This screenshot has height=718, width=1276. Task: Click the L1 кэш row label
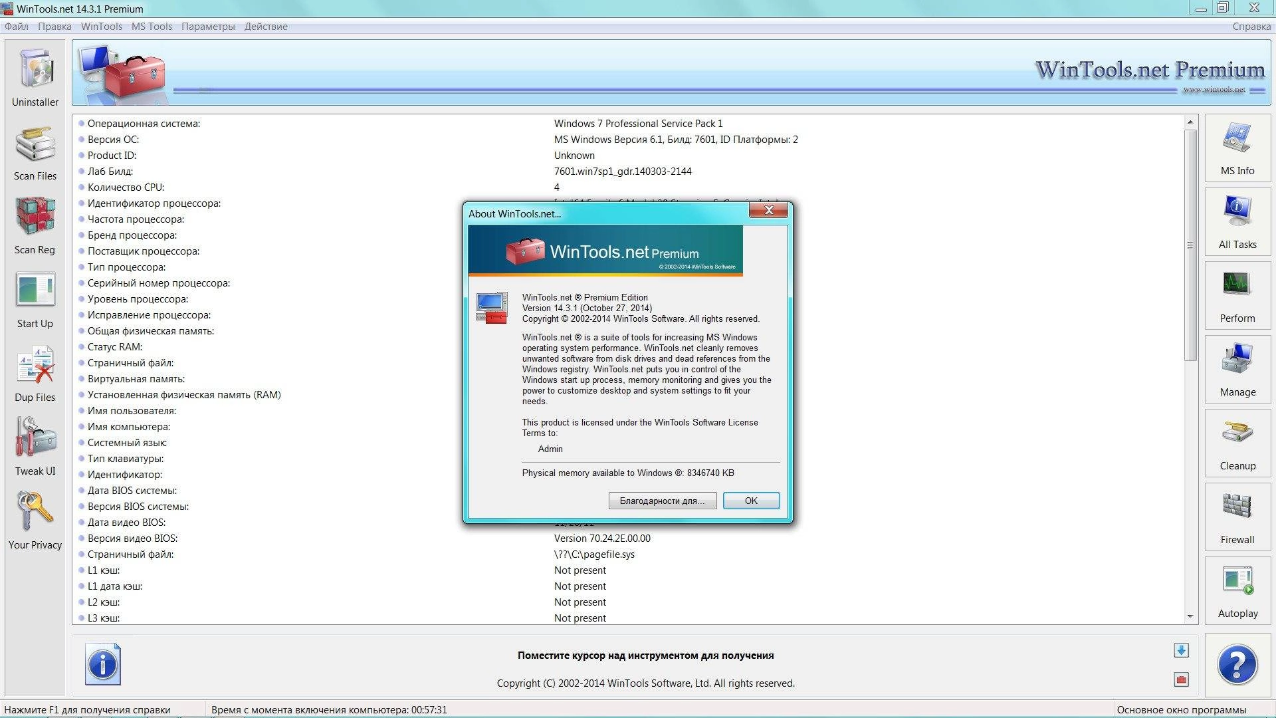pyautogui.click(x=104, y=570)
